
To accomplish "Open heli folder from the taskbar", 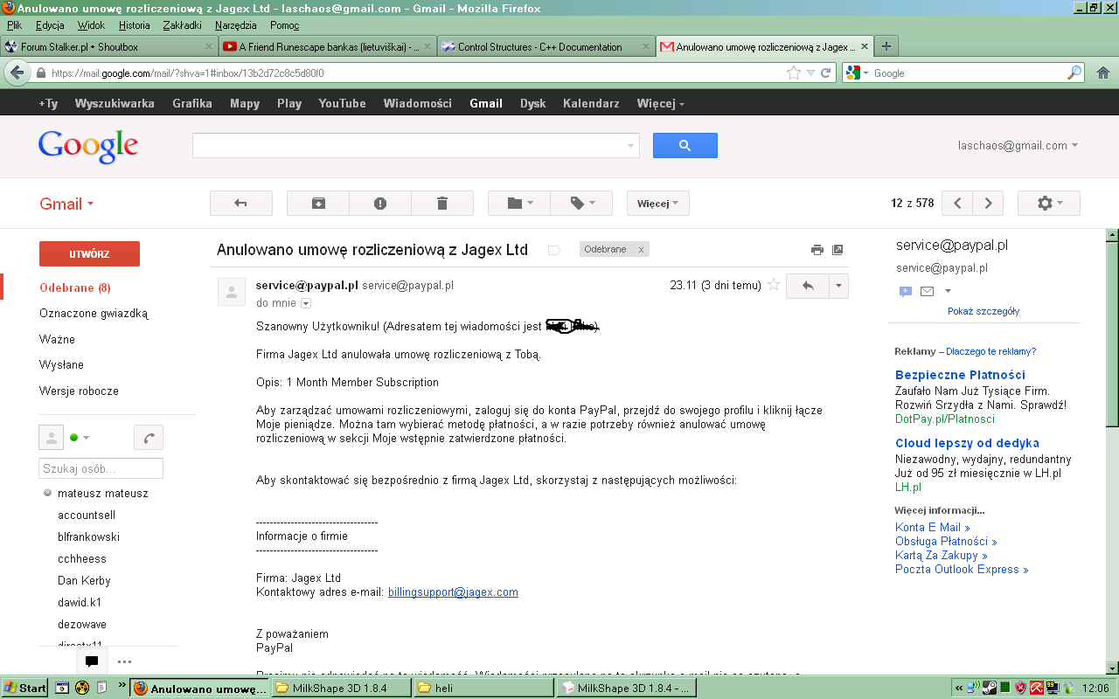I will click(483, 688).
